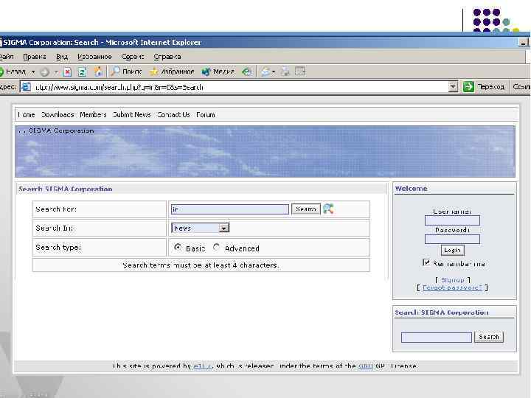Click Search button in sidebar search box
The width and height of the screenshot is (531, 398).
[489, 337]
